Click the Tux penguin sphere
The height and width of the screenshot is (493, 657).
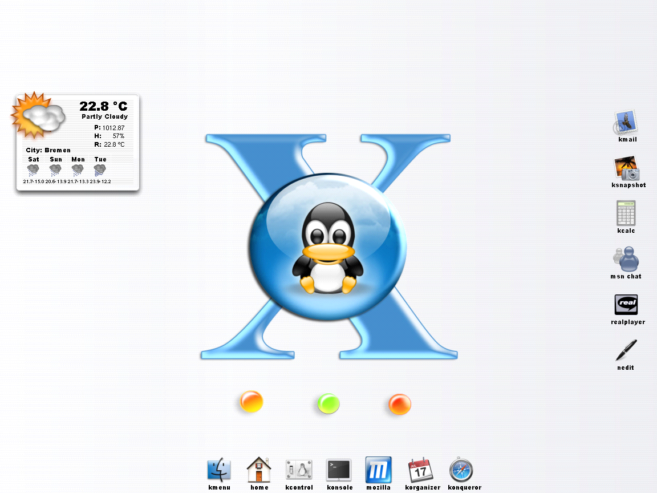pyautogui.click(x=327, y=247)
